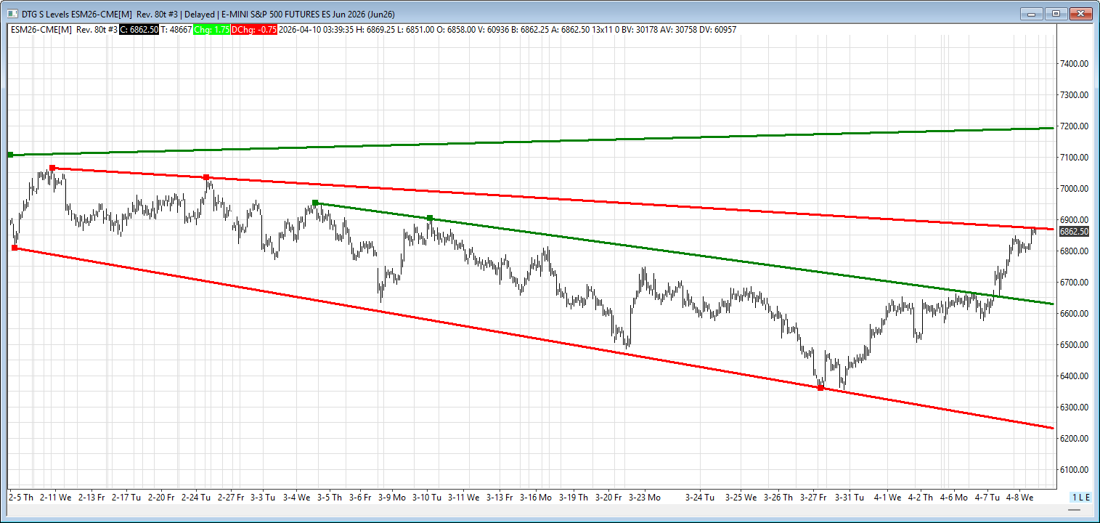The height and width of the screenshot is (523, 1100).
Task: Click the 3-23 Mo date on the time axis
Action: tap(644, 498)
